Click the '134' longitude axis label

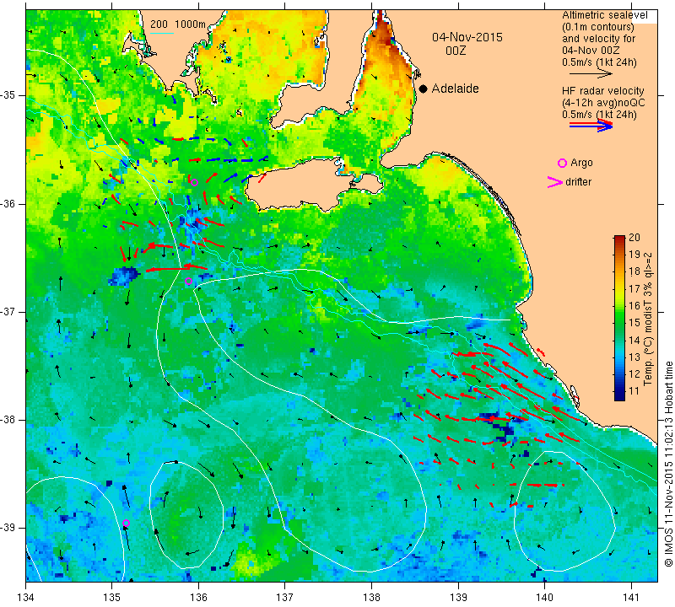26,598
